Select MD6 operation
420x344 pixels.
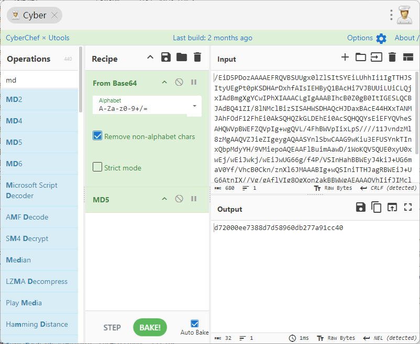(x=39, y=164)
